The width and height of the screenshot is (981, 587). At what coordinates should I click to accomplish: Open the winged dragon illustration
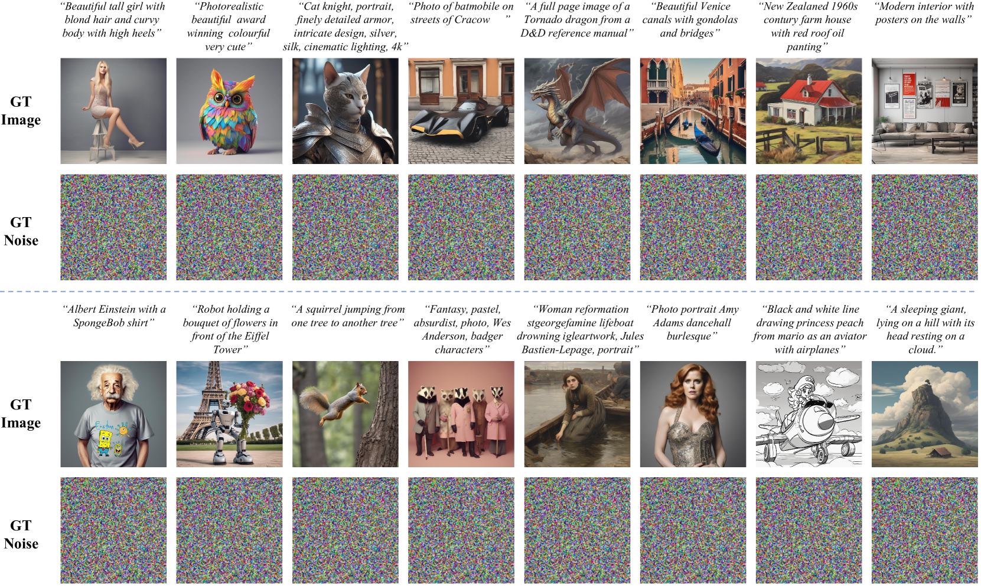577,111
